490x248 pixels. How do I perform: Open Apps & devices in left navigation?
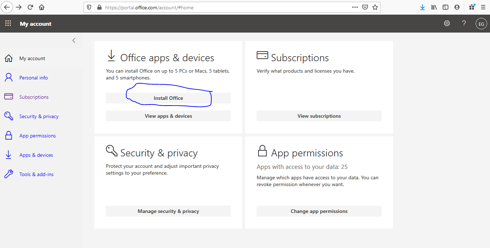point(36,155)
